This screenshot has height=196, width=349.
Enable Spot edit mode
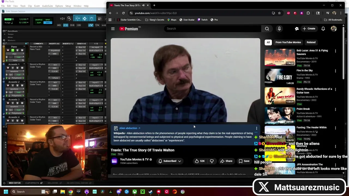[48, 20]
